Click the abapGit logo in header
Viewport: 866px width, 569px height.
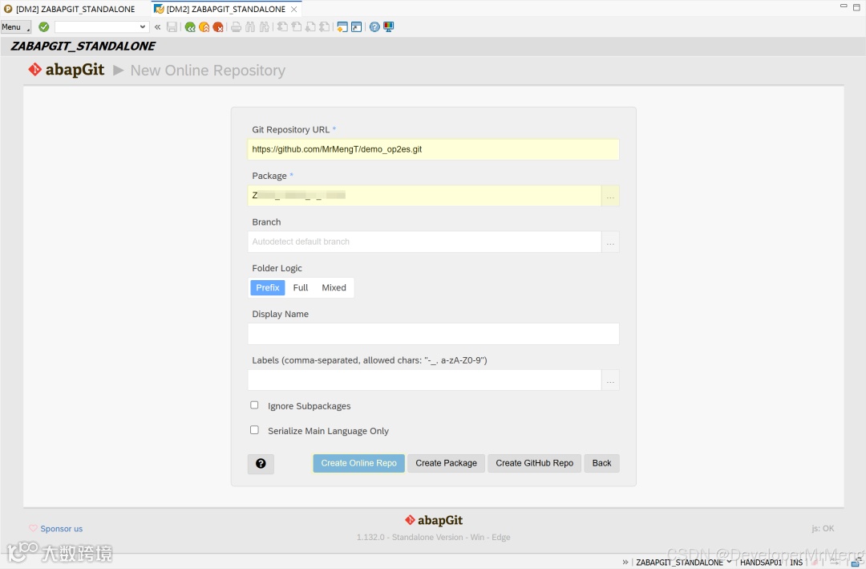click(x=67, y=70)
